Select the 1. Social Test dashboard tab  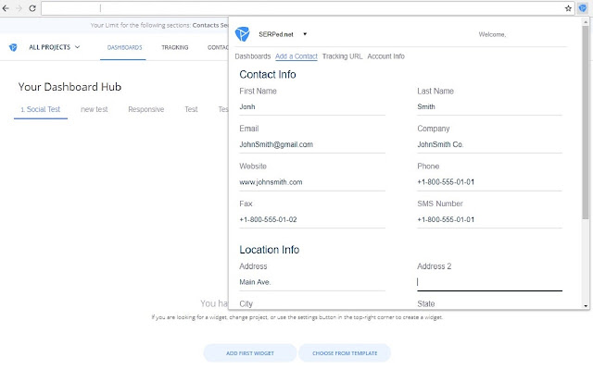[41, 109]
